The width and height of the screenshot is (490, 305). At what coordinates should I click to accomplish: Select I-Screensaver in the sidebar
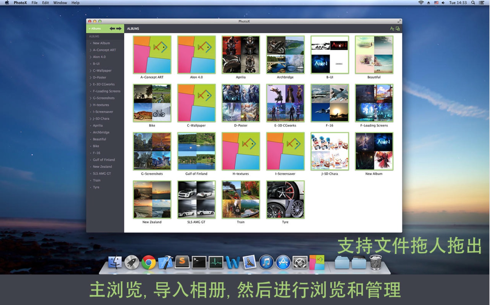(103, 112)
